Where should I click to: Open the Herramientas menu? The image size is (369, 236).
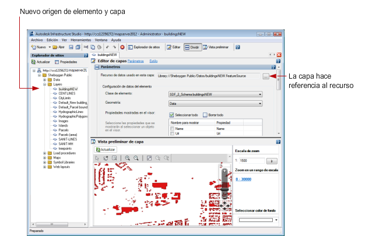point(80,40)
